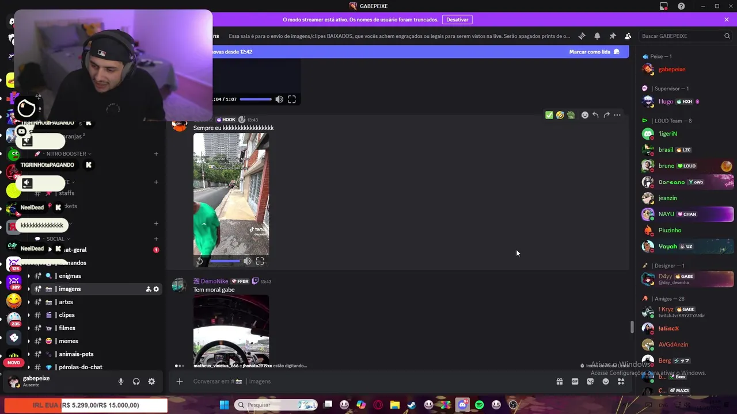Open add reaction emoji picker on message
This screenshot has width=737, height=414.
[585, 115]
